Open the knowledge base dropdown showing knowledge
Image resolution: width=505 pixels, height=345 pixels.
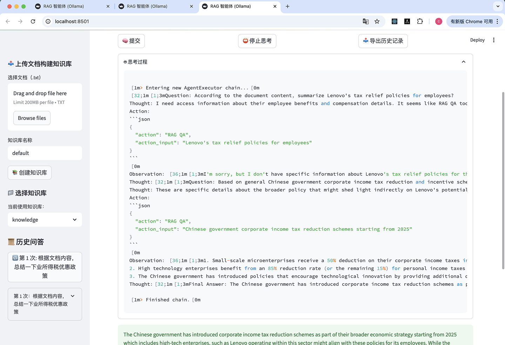pos(45,220)
